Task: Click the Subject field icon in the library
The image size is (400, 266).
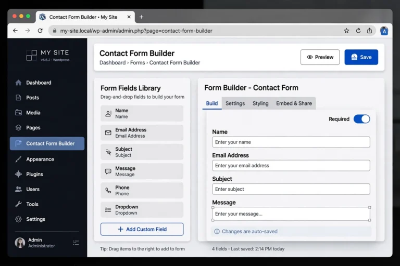Action: coord(108,152)
